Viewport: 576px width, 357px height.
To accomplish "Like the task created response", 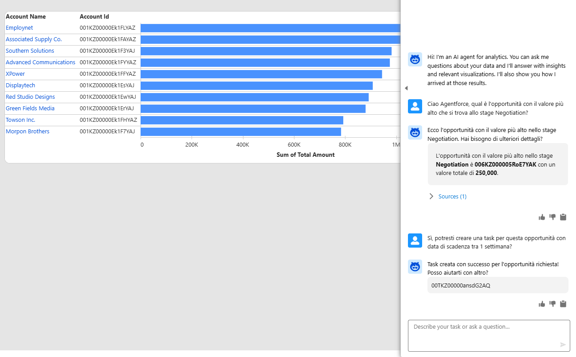I will coord(541,304).
